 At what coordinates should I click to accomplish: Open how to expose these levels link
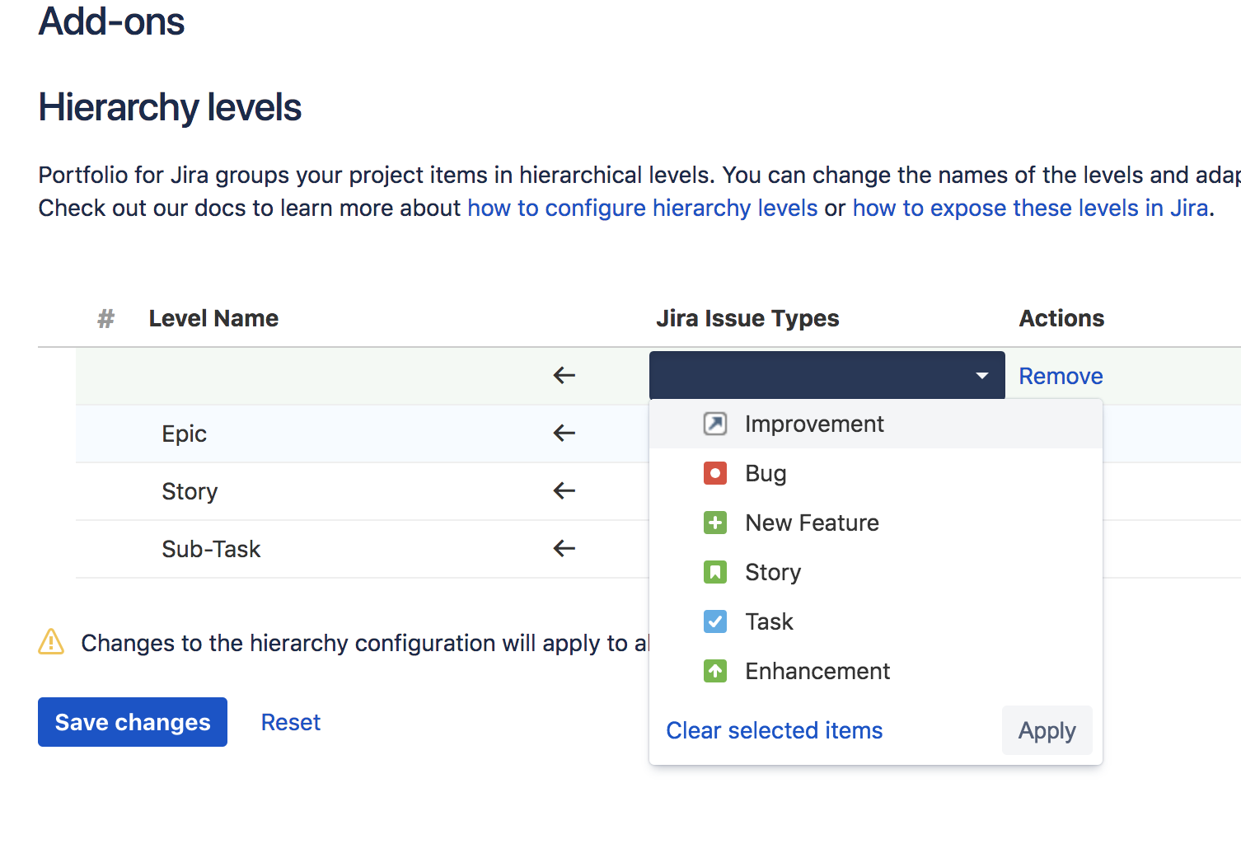(1031, 208)
